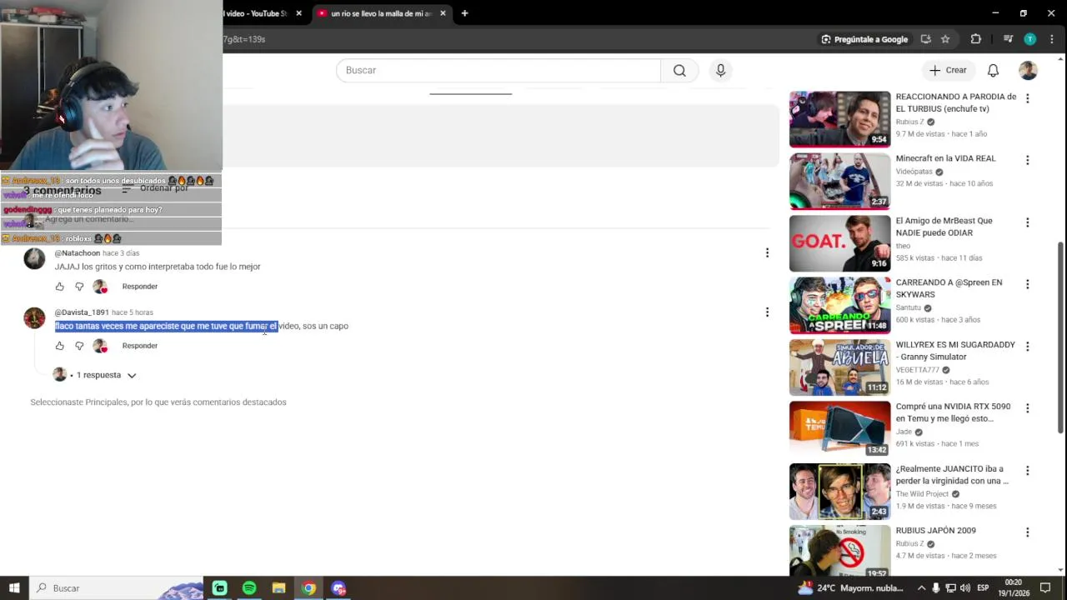Open media controls icon in Chrome toolbar
The width and height of the screenshot is (1067, 600).
point(1008,39)
